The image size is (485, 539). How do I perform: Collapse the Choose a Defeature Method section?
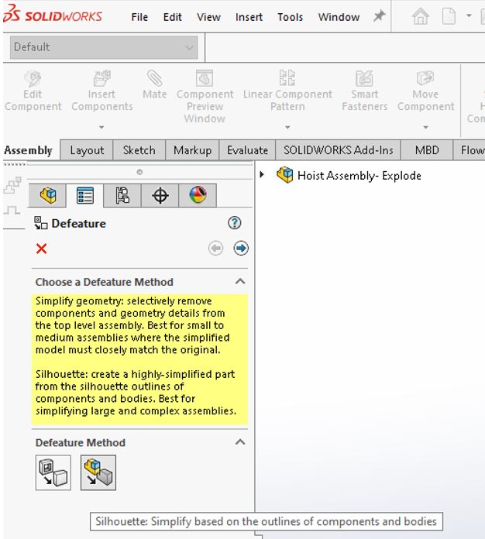[x=240, y=282]
